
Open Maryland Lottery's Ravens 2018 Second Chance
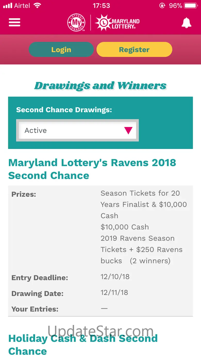(x=92, y=169)
